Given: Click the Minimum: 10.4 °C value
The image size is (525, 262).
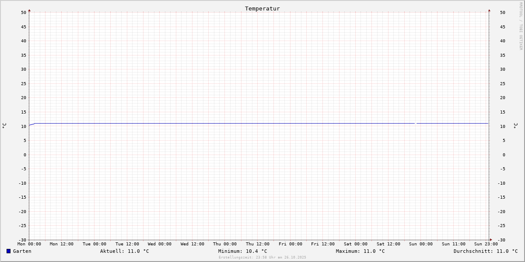Looking at the screenshot, I should click(242, 251).
